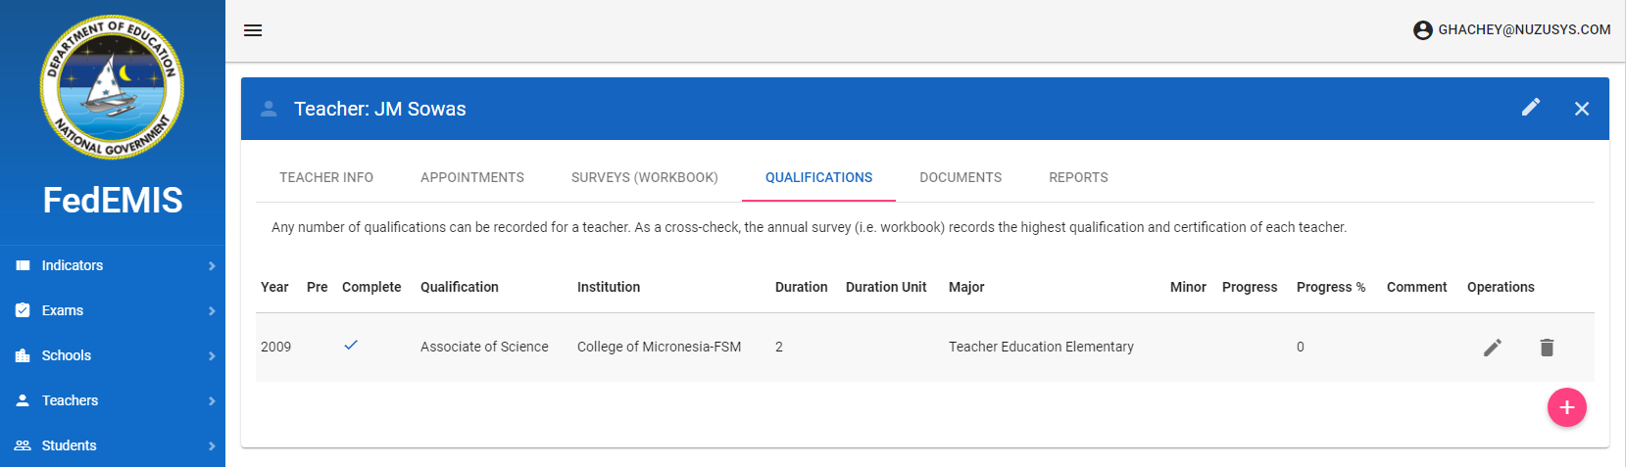Open the Teachers sidebar item
Screen dimensions: 1626x467
pyautogui.click(x=71, y=400)
